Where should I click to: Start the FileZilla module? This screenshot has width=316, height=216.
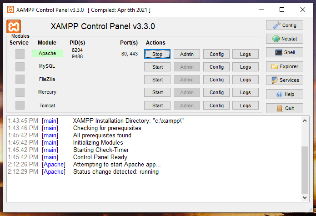pyautogui.click(x=157, y=80)
